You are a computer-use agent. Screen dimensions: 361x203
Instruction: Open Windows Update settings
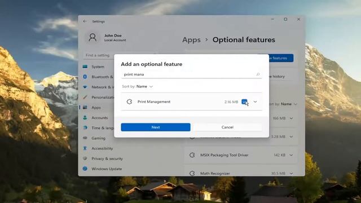click(107, 169)
